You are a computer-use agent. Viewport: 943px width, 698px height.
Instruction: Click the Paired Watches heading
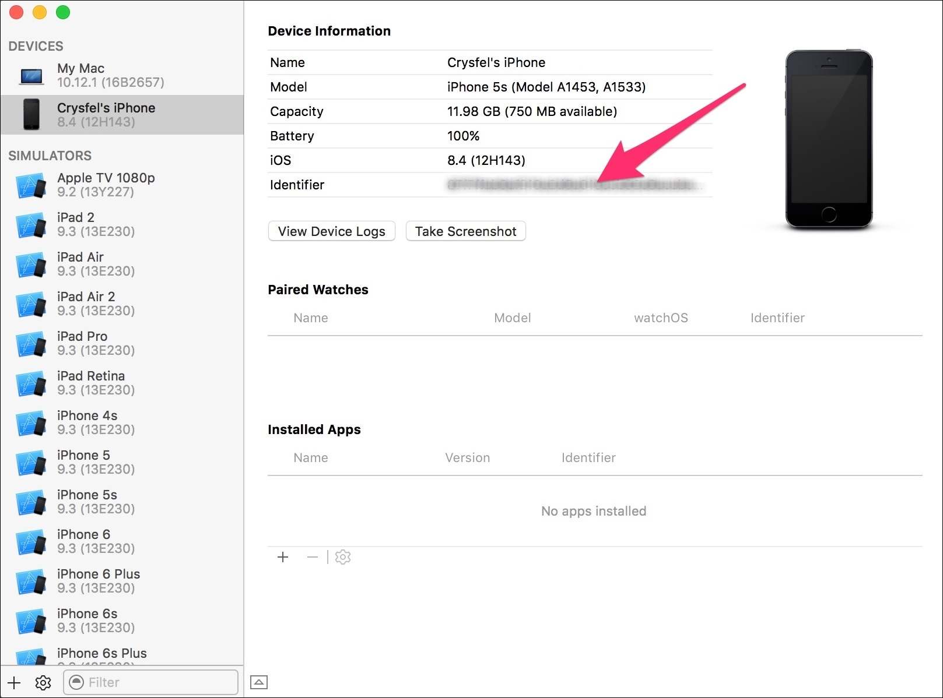(x=318, y=290)
